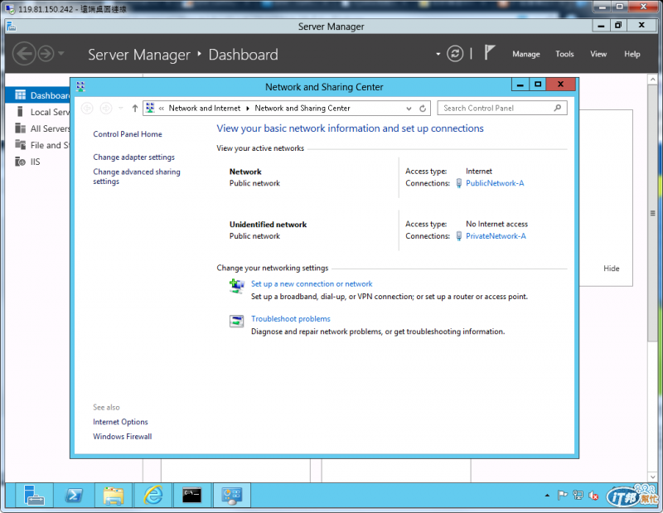Image resolution: width=663 pixels, height=513 pixels.
Task: Open the Tools menu
Action: tap(564, 54)
